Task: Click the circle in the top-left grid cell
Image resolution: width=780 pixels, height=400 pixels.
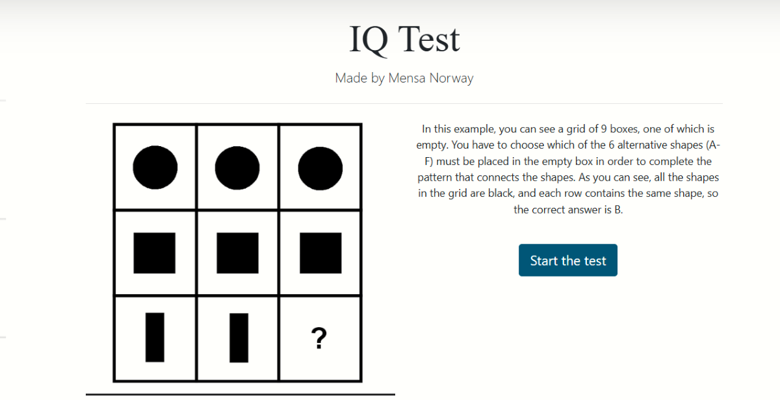Action: click(x=155, y=167)
